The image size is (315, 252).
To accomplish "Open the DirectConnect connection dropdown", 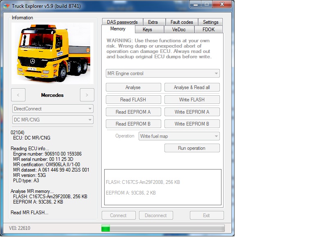I will tap(53, 109).
